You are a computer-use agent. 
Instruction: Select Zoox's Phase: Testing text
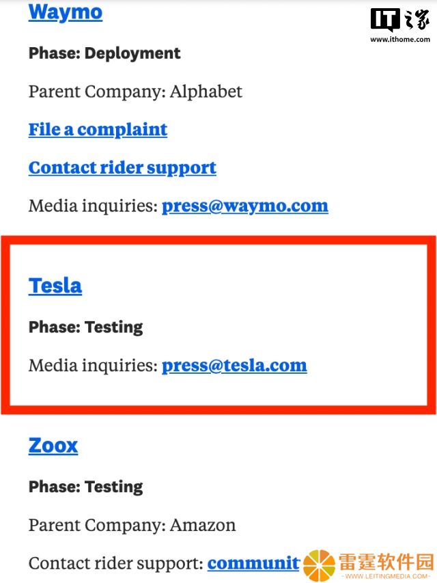[85, 487]
